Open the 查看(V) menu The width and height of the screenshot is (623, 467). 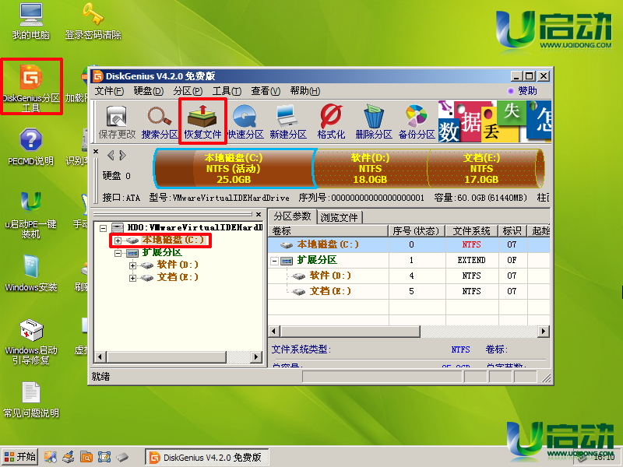[x=266, y=91]
